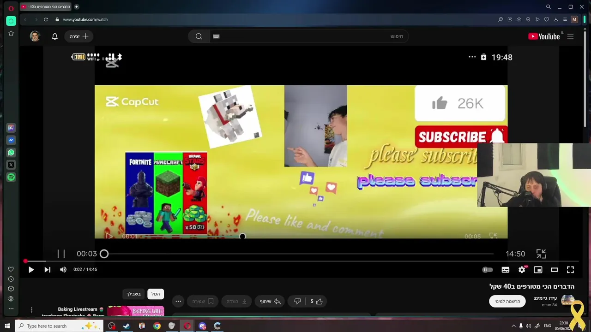Go to YouTube home logo
This screenshot has height=332, width=591.
[x=544, y=36]
